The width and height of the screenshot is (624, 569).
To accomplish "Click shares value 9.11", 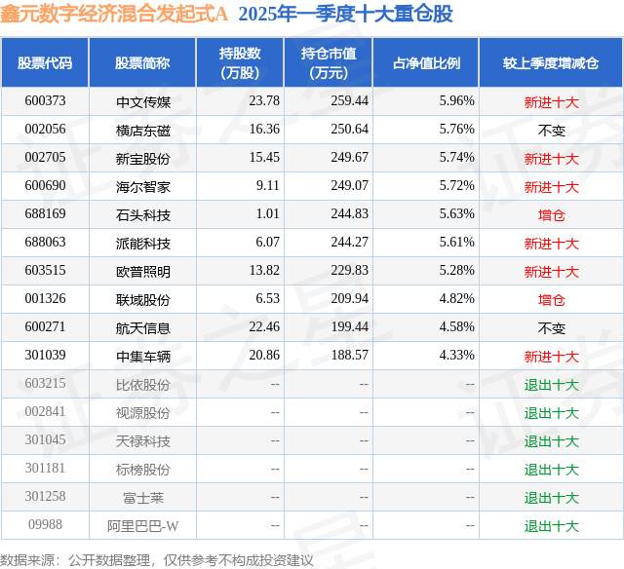I will pyautogui.click(x=268, y=186).
